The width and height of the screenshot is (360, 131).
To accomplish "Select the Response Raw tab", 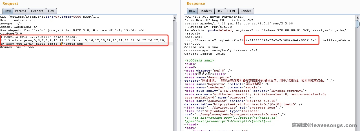I will [x=192, y=11].
